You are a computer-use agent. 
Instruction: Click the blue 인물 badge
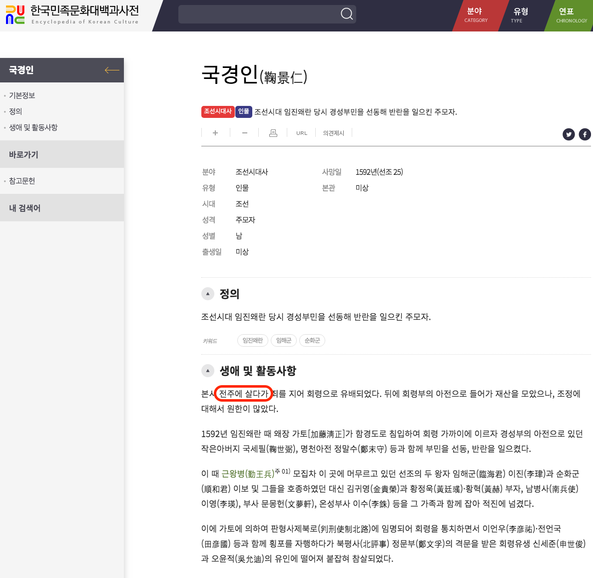tap(244, 111)
